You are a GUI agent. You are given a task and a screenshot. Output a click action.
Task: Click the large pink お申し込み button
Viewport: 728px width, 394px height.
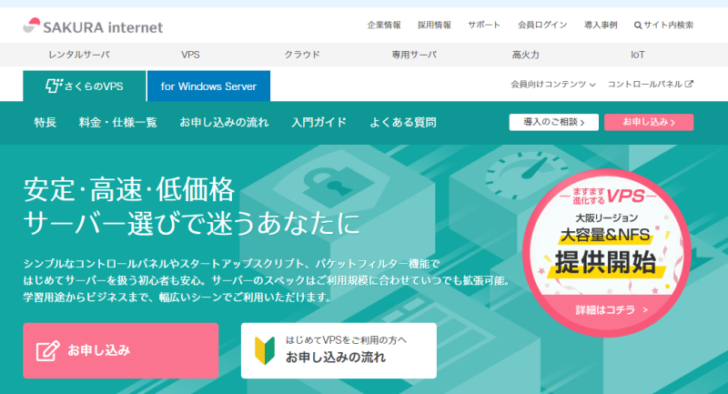[121, 350]
